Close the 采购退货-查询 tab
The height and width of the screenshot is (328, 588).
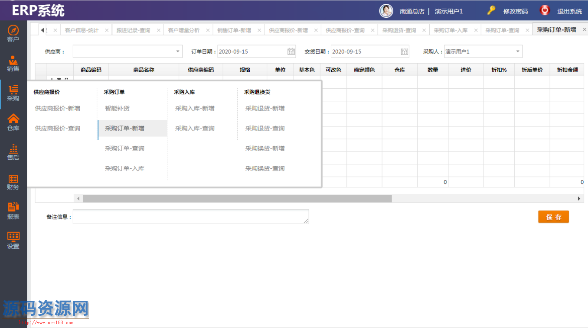tap(424, 30)
